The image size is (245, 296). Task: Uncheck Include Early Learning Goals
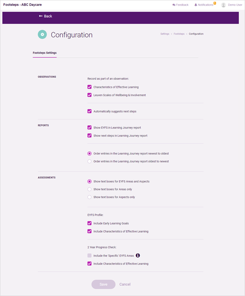click(89, 223)
